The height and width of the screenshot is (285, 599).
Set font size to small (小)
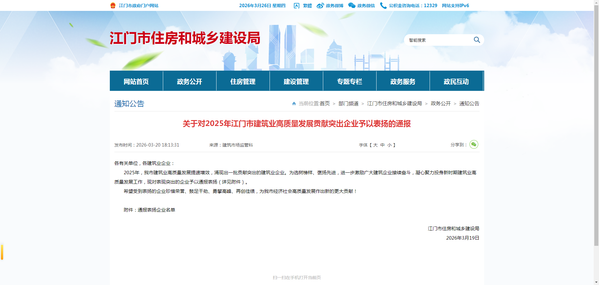coord(389,145)
